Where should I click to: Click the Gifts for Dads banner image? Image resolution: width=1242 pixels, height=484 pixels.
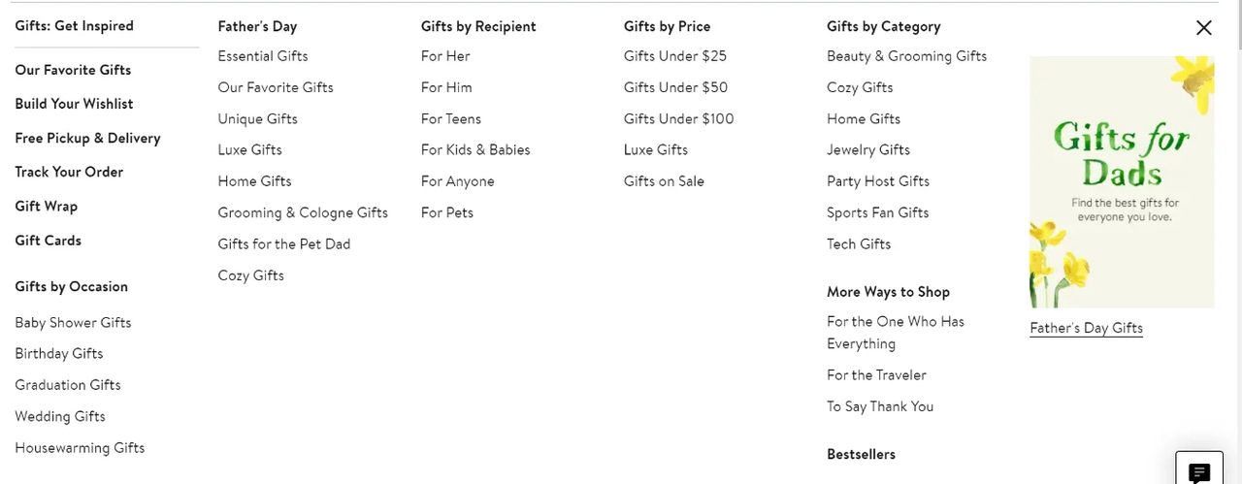click(x=1122, y=181)
